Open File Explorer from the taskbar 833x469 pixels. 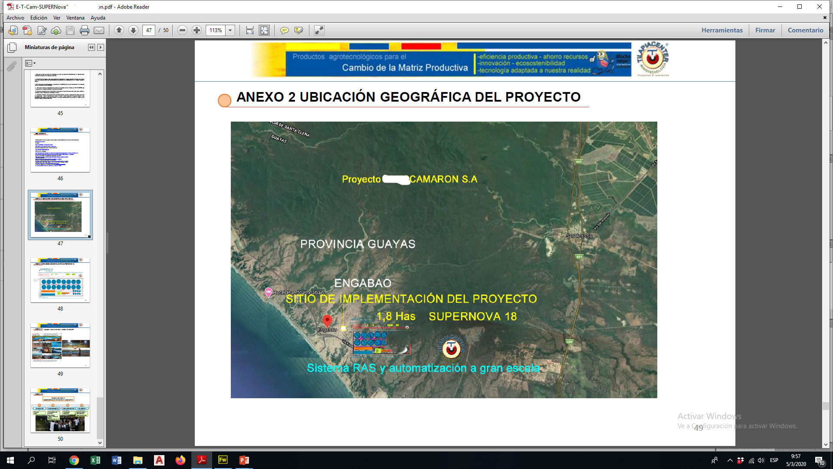[138, 460]
